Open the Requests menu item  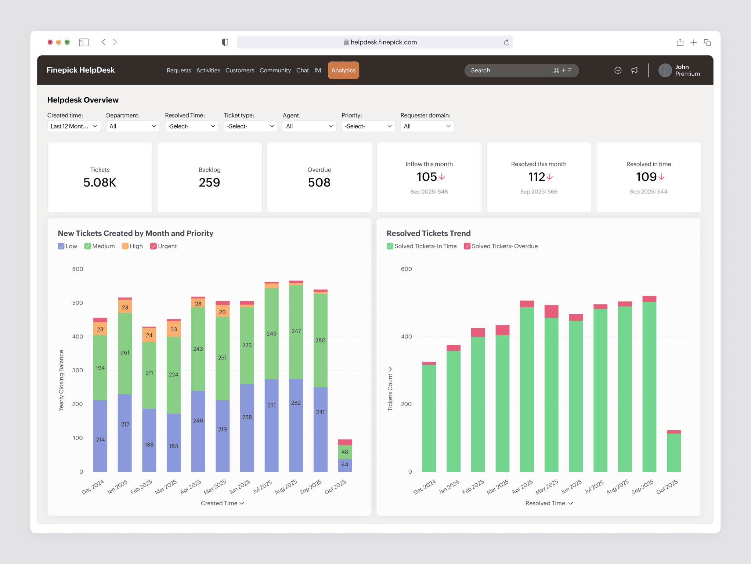tap(179, 70)
